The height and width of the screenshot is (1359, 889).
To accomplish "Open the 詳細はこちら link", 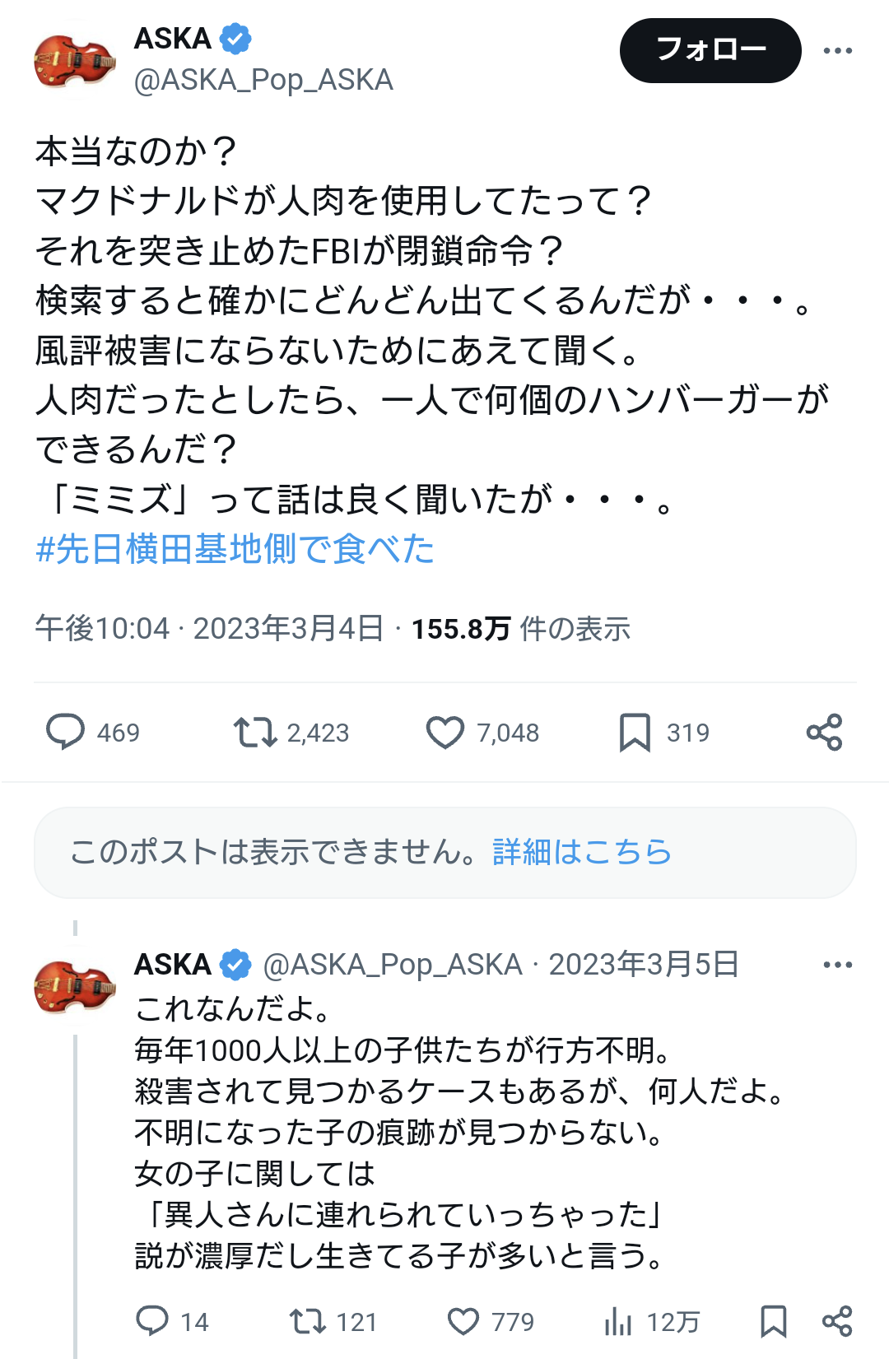I will tap(582, 852).
